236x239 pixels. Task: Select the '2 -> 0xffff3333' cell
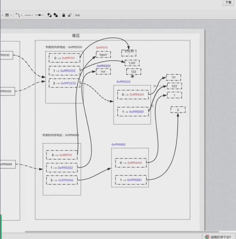point(65,83)
